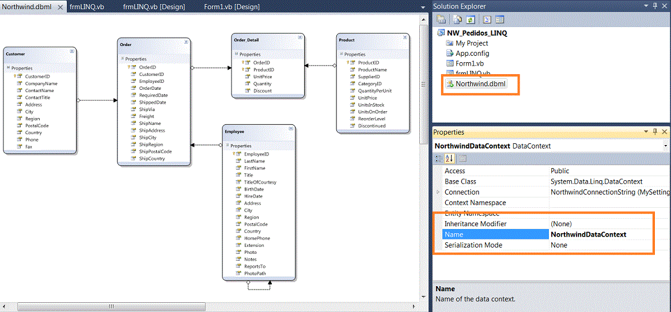Click the Northwind.dbml file icon
Image resolution: width=671 pixels, height=312 pixels.
point(450,84)
